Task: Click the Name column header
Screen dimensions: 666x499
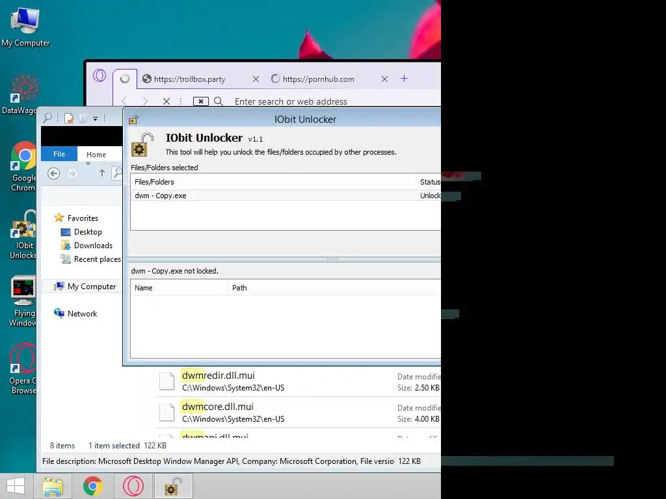Action: (180, 288)
